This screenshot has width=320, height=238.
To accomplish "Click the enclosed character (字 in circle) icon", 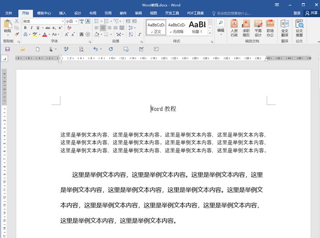I will (88, 34).
